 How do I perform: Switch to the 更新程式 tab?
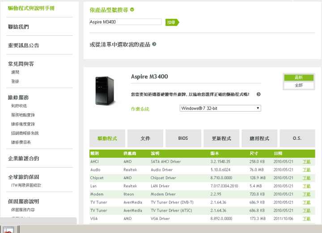click(221, 138)
